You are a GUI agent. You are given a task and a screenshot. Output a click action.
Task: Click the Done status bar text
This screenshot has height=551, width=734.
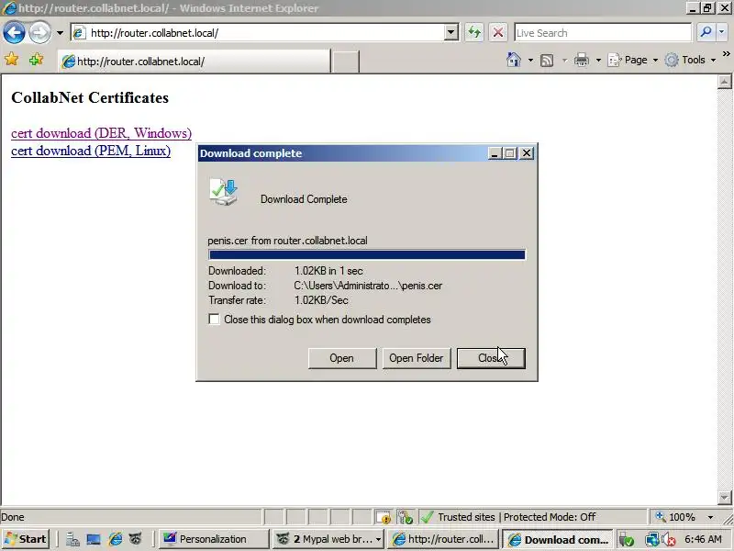[13, 517]
